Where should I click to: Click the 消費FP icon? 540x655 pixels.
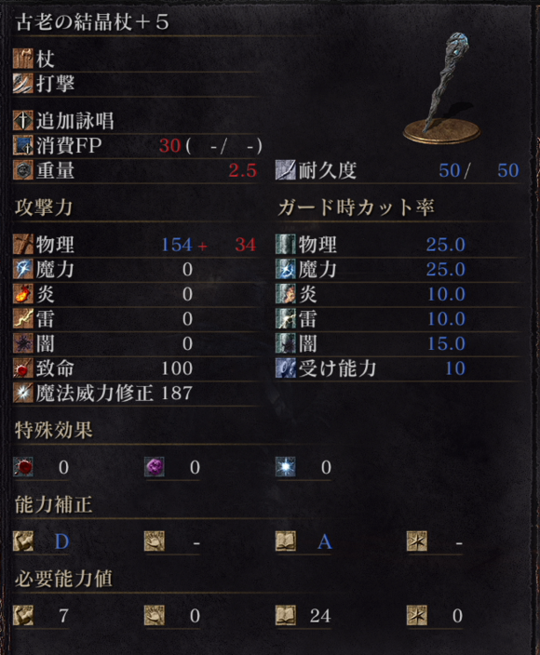23,145
